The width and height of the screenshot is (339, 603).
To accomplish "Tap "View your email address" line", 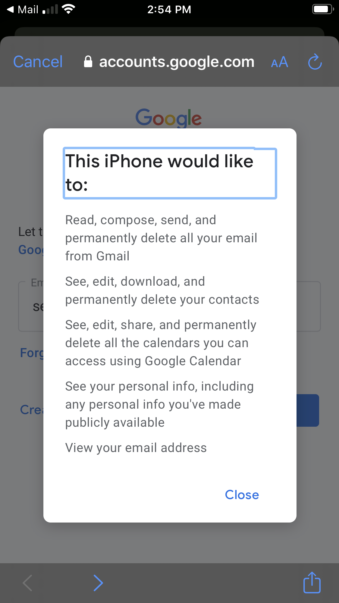I will point(136,448).
